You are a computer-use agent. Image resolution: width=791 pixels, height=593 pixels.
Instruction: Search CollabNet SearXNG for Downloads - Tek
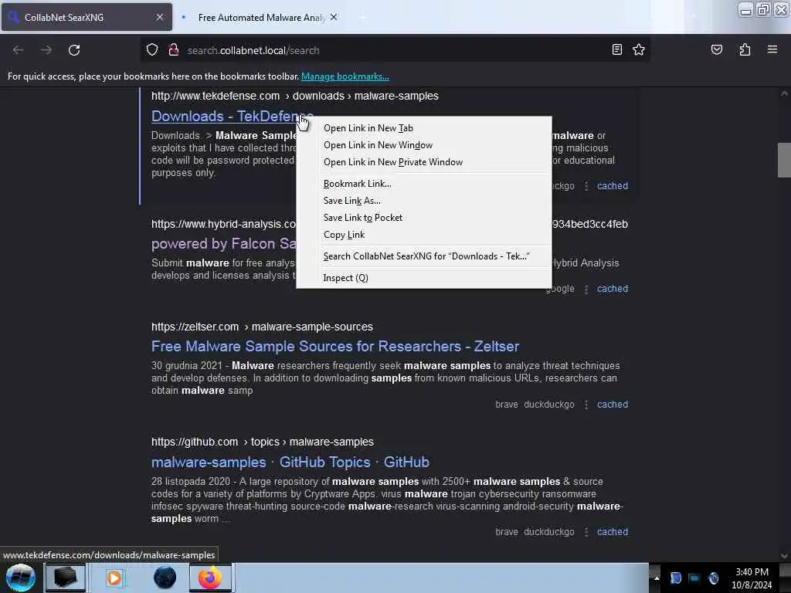[424, 256]
